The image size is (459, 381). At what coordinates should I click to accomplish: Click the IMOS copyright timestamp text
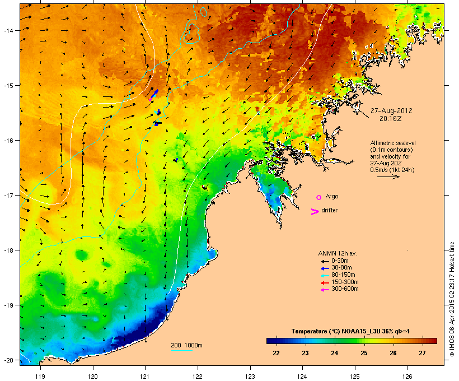tap(452, 299)
